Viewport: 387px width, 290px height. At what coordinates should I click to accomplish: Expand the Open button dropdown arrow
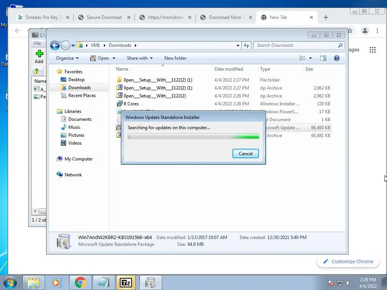pyautogui.click(x=114, y=58)
